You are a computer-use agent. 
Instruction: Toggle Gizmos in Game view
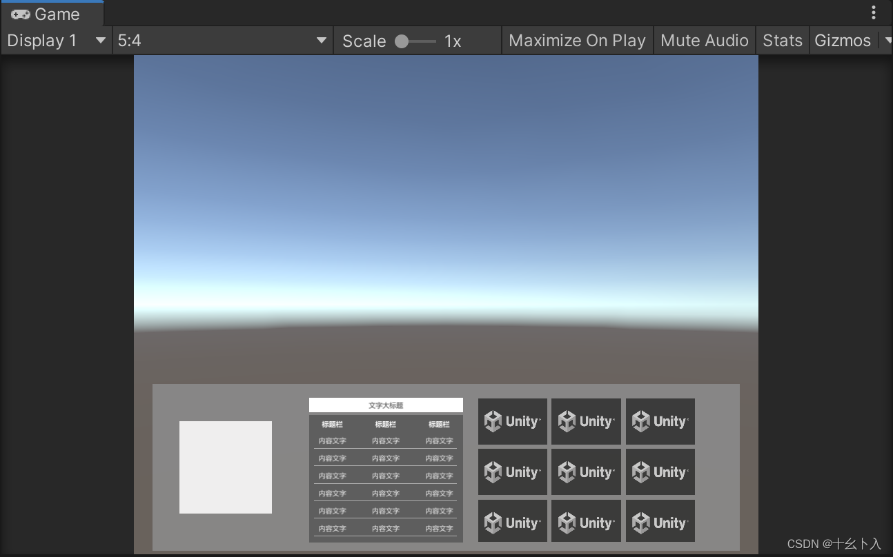(843, 41)
